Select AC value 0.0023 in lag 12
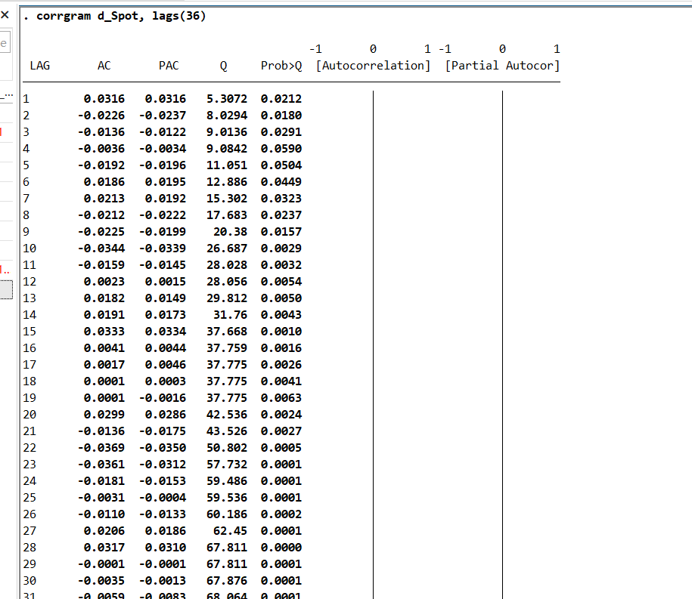Viewport: 692px width, 599px height. [104, 282]
